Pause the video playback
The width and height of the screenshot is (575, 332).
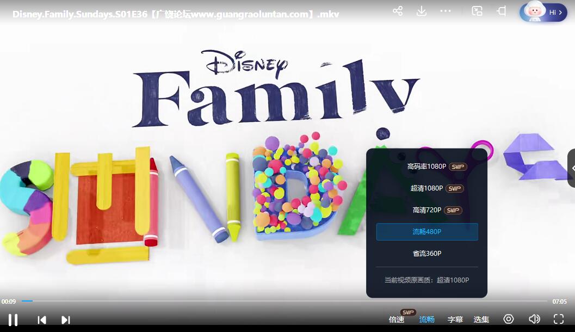point(13,320)
